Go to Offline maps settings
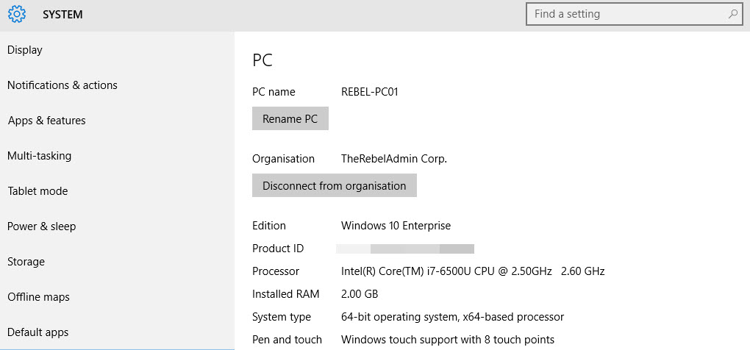The width and height of the screenshot is (750, 350). pyautogui.click(x=39, y=297)
